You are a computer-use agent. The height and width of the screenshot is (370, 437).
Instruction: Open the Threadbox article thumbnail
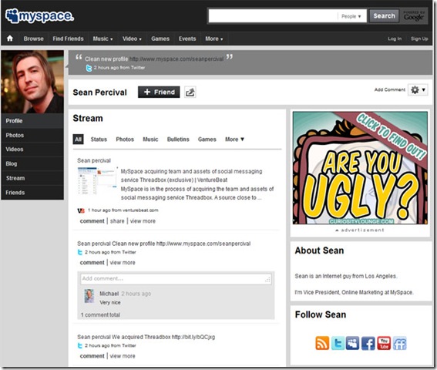[97, 180]
